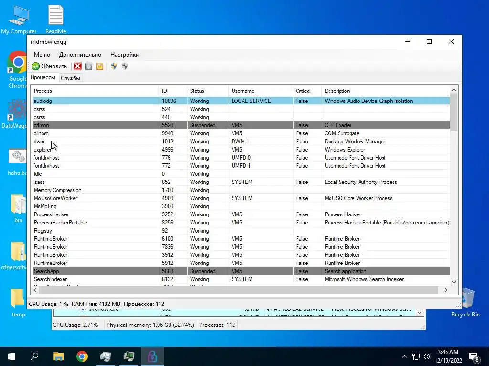Click the Обновить refresh button

(x=49, y=66)
